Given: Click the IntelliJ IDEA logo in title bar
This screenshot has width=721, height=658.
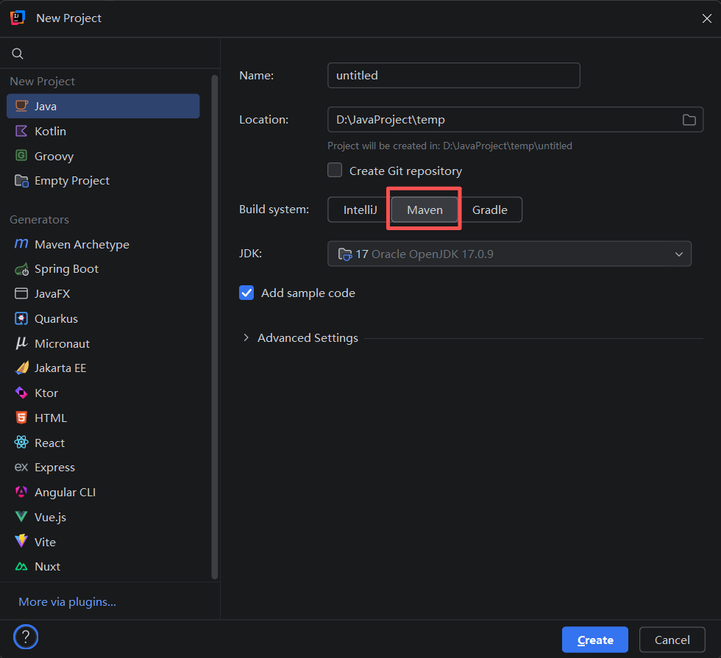Looking at the screenshot, I should (18, 18).
